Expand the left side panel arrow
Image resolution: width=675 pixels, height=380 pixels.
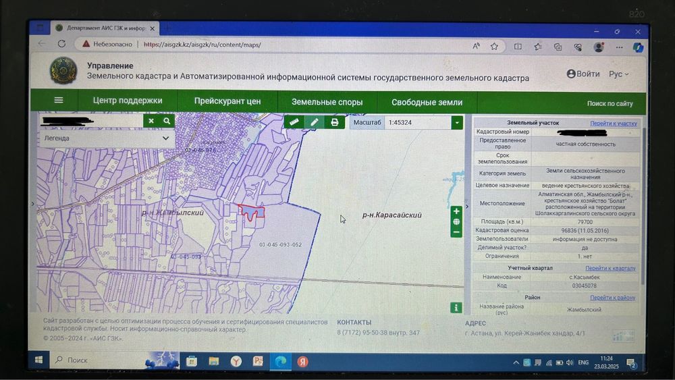tap(32, 204)
